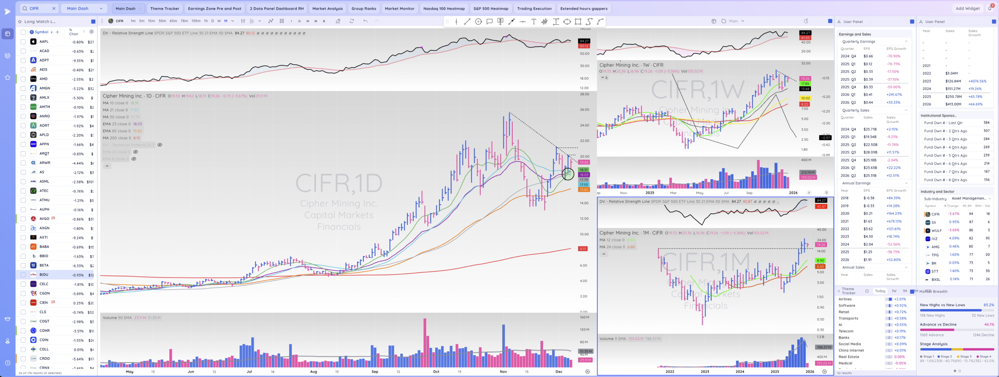Open the favorites star in left sidebar
Screen dimensions: 999x377
click(x=7, y=77)
